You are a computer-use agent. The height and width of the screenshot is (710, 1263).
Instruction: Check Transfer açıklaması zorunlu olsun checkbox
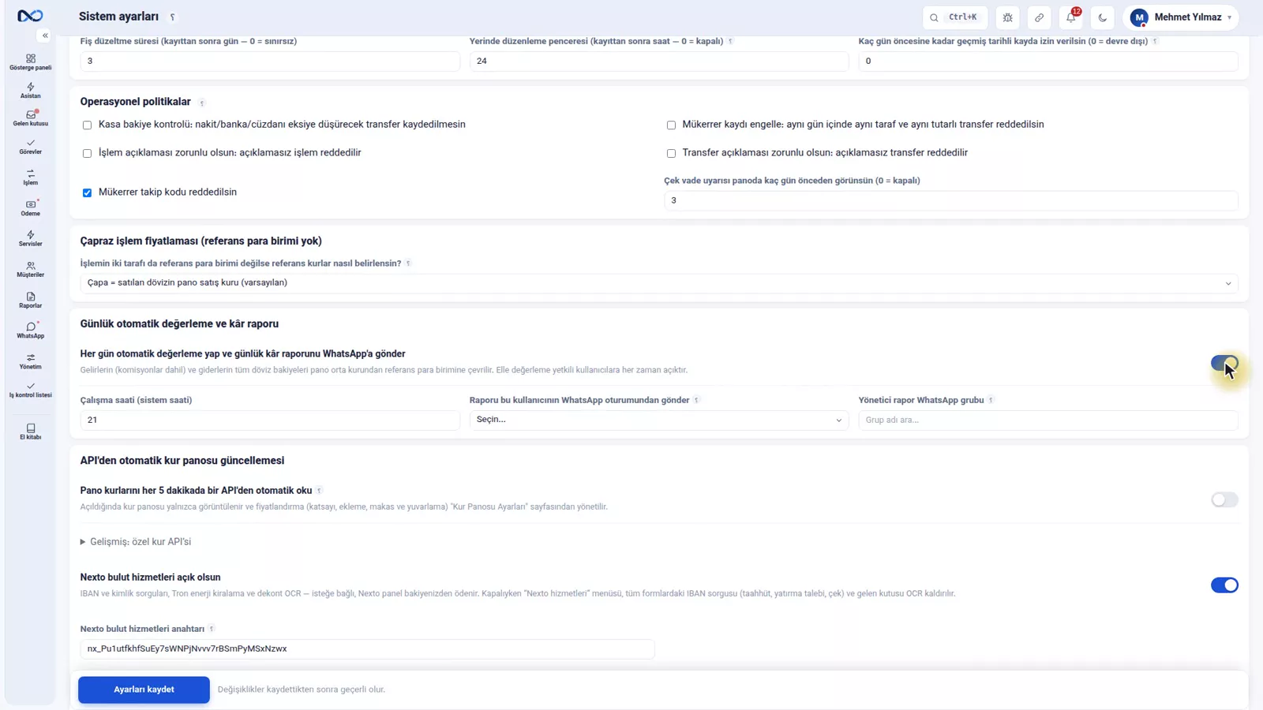coord(671,153)
